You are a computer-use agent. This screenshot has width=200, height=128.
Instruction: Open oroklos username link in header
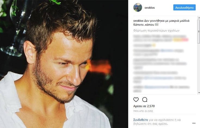[150, 8]
